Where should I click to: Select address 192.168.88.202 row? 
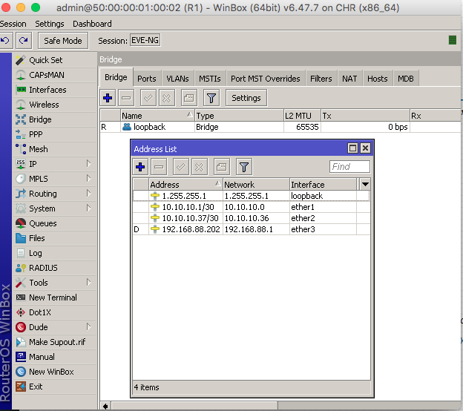coord(252,229)
